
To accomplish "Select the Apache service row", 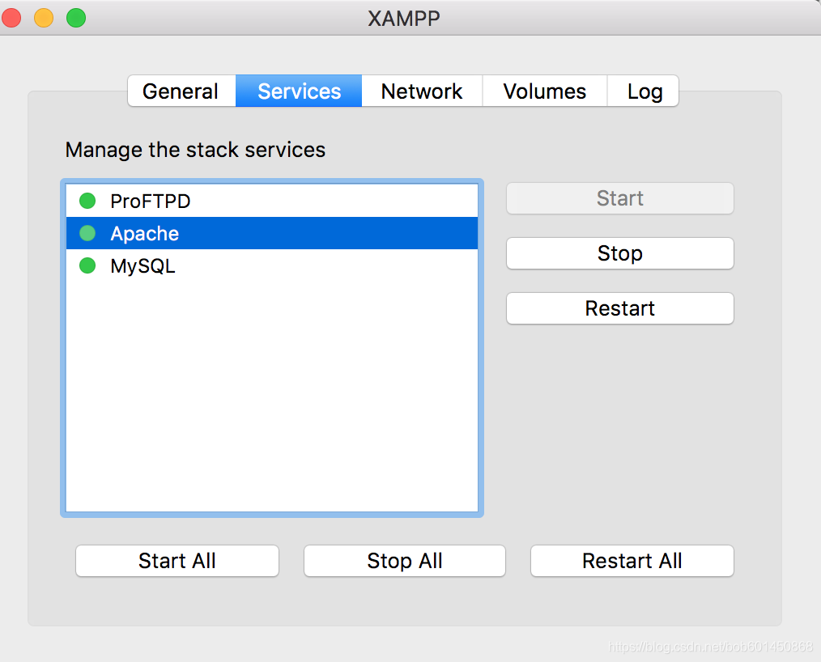I will (x=272, y=233).
